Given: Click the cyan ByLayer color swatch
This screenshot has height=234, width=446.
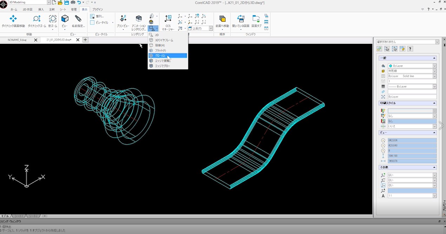Looking at the screenshot, I should click(391, 66).
